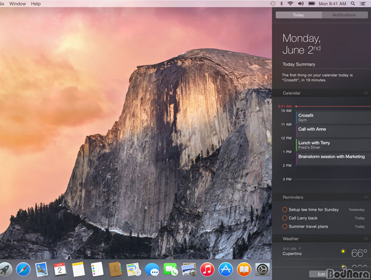Viewport: 371px width, 280px height.
Task: Open the Maps app in the Dock
Action: coord(134,269)
